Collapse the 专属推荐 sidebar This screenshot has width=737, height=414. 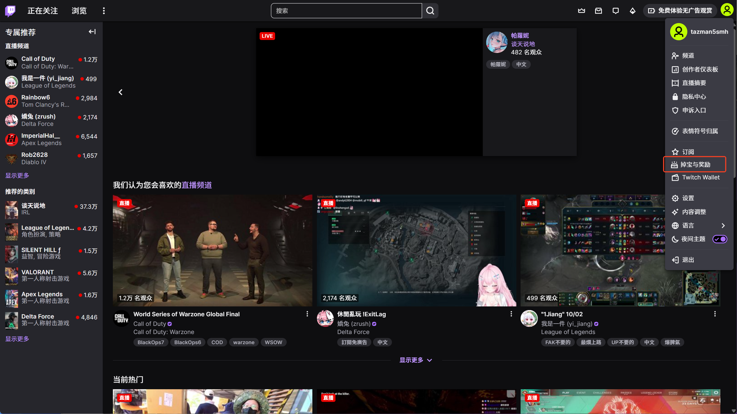92,32
